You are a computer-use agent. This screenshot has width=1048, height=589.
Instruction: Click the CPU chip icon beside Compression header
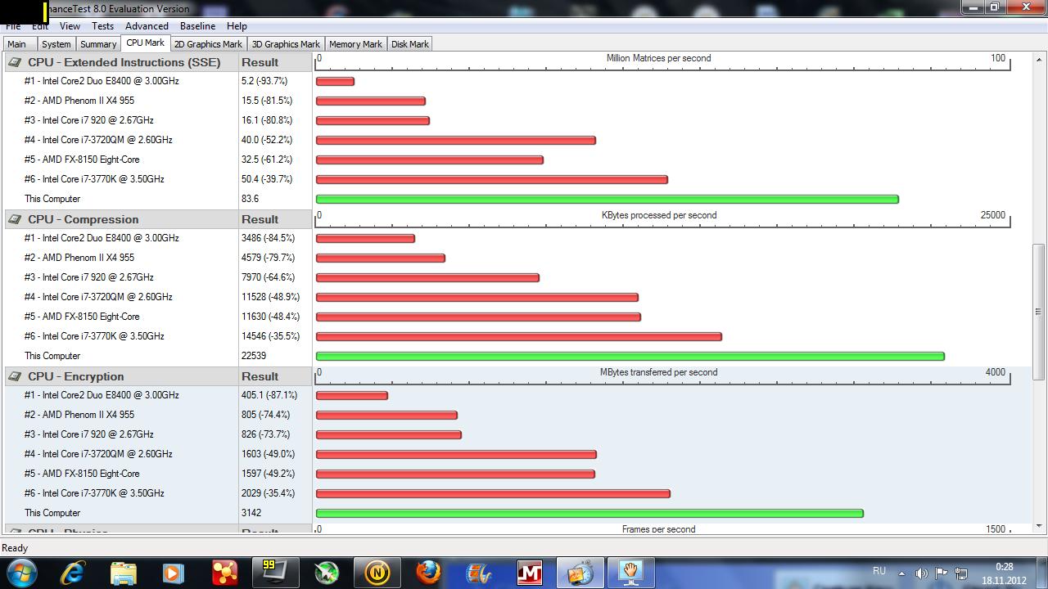click(15, 219)
